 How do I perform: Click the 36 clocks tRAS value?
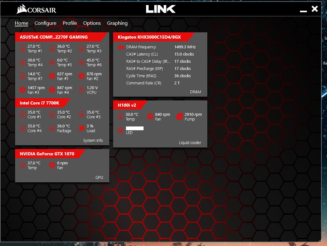pos(183,76)
